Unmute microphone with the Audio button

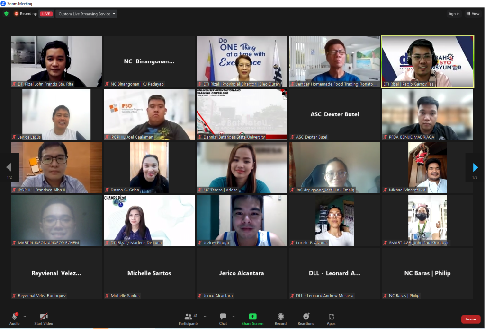pos(14,317)
